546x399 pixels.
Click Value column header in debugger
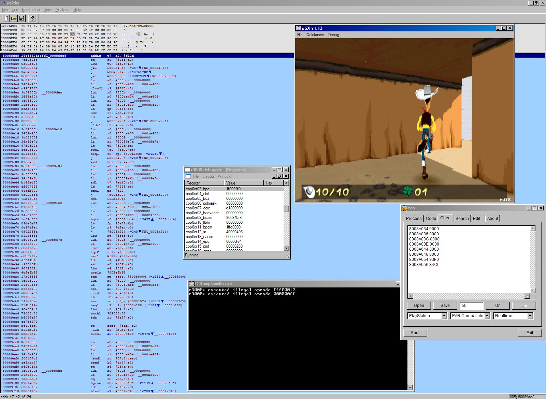244,183
